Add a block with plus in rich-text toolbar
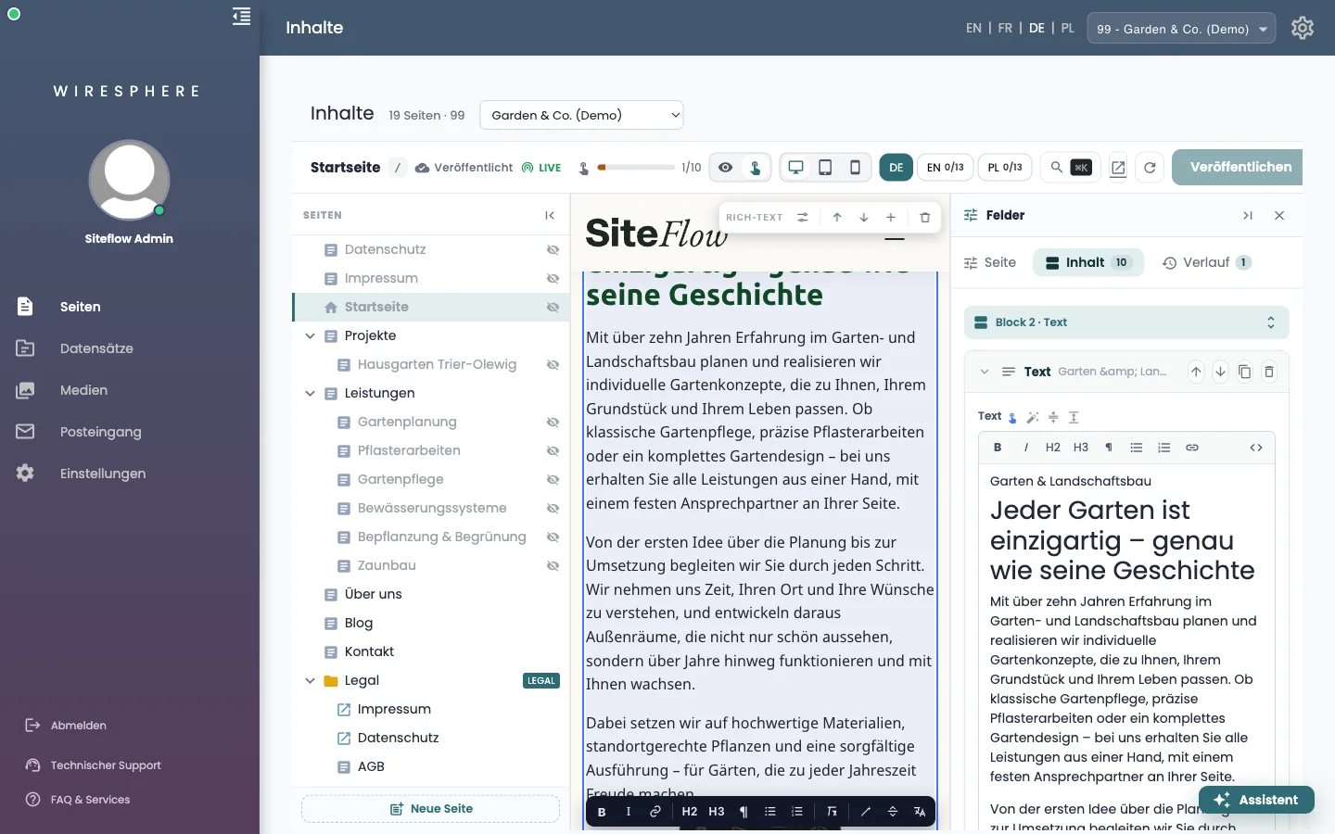 (891, 217)
